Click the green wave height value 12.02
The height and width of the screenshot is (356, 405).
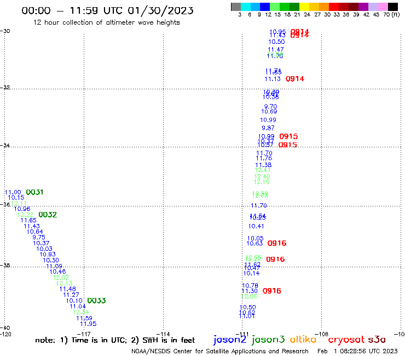(61, 277)
